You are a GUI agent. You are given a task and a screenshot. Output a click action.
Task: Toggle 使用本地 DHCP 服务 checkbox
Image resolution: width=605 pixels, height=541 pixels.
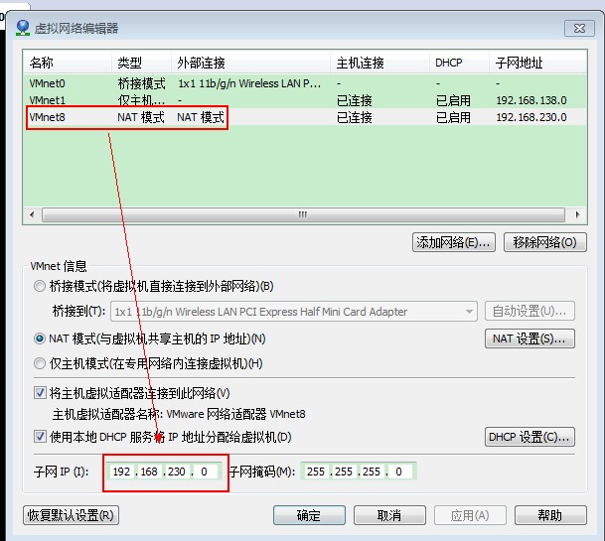40,437
